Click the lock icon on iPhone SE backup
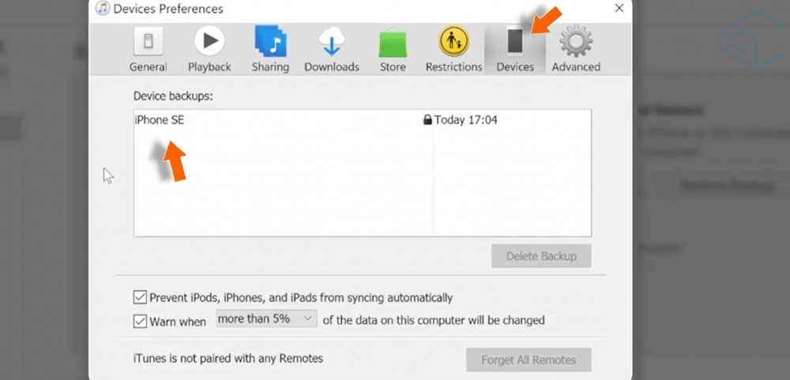Viewport: 790px width, 380px height. pos(427,120)
